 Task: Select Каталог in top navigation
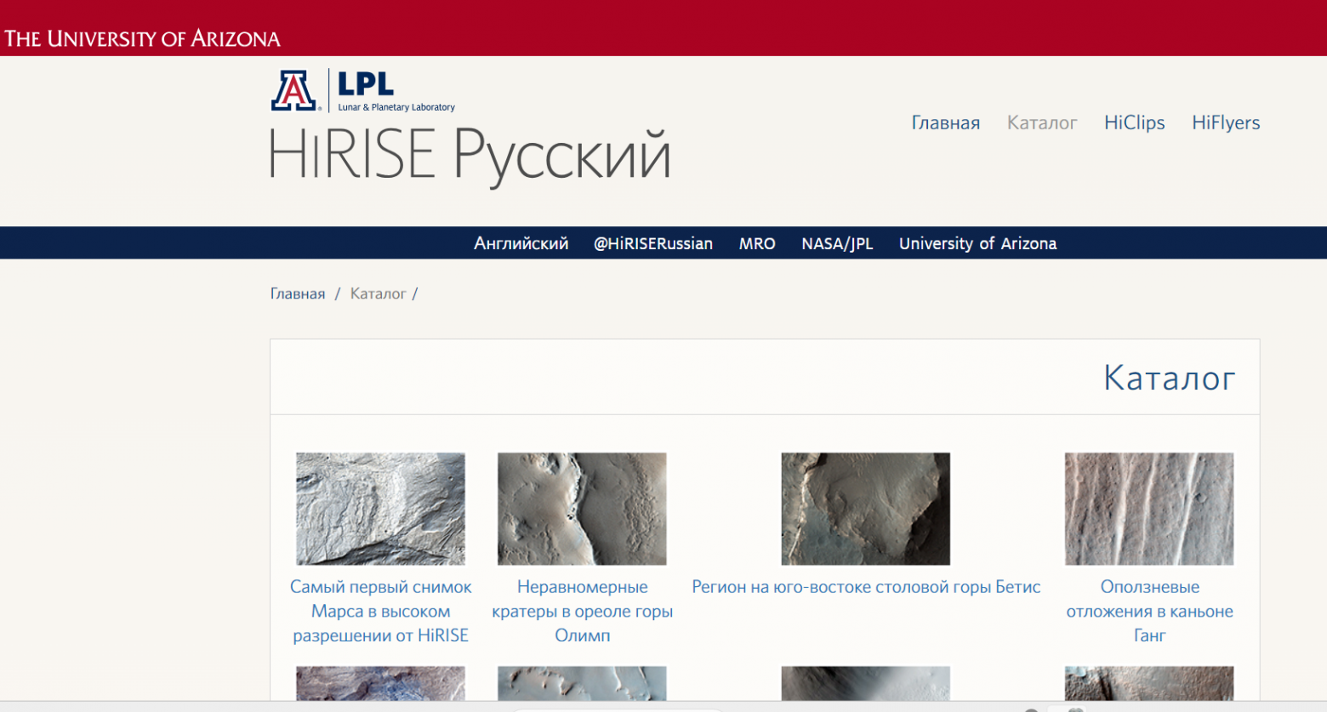(x=1042, y=122)
